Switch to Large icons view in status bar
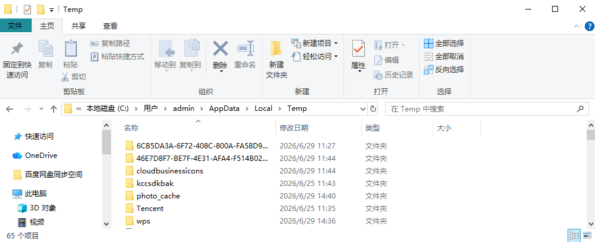This screenshot has width=595, height=242. tap(587, 235)
